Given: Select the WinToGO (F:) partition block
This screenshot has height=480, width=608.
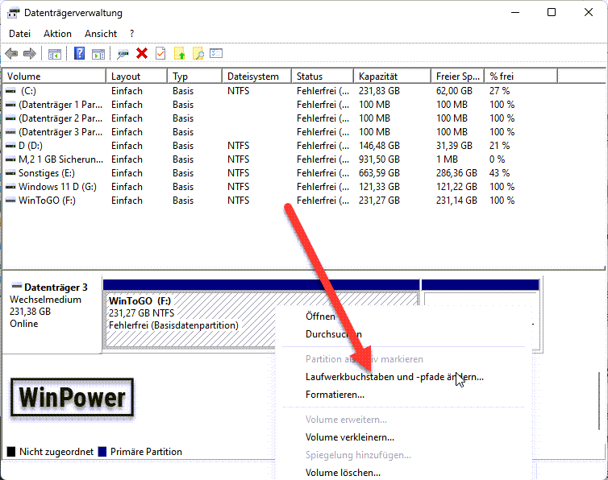Looking at the screenshot, I should [x=262, y=314].
